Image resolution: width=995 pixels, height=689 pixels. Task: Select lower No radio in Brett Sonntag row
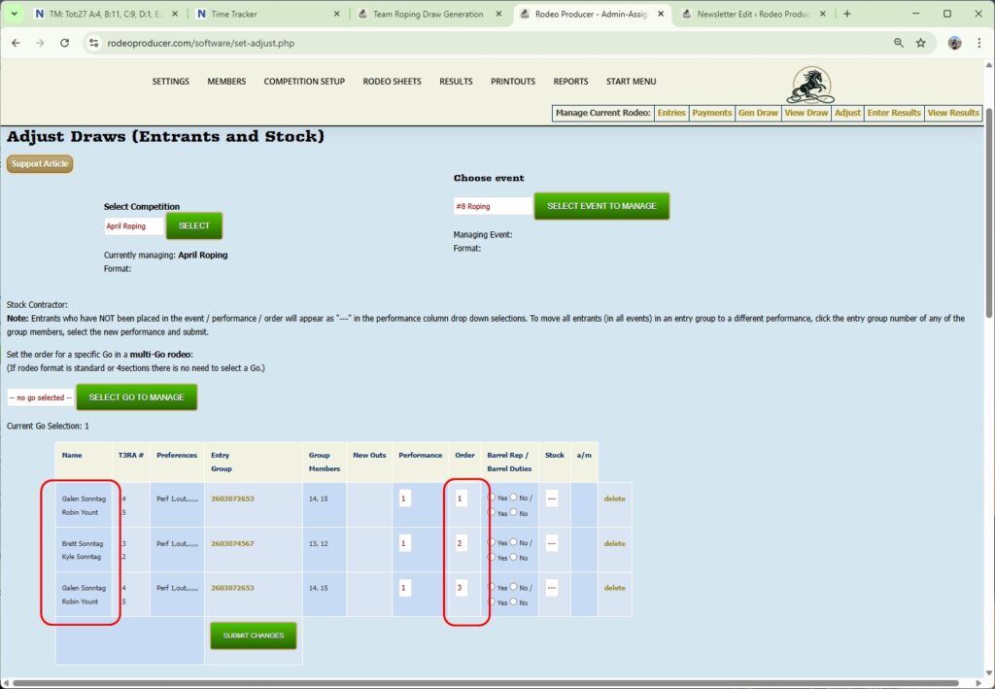tap(514, 557)
